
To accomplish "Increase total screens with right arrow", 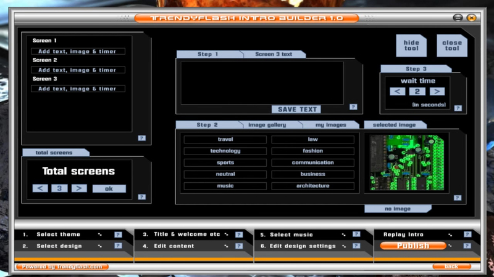I will (79, 188).
